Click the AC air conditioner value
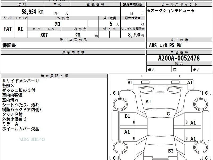Screen dimensions: 213x160 click(21, 29)
